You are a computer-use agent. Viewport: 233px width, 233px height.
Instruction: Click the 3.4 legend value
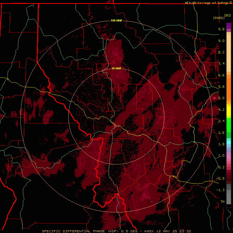[221, 121]
